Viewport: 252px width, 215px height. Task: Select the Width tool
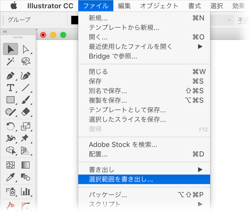click(x=11, y=138)
